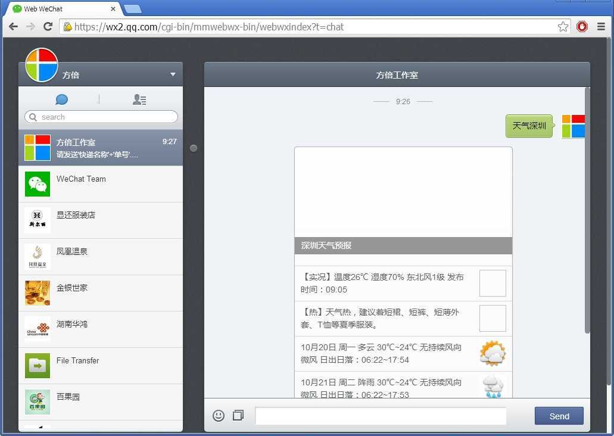Expand the 方倍 account dropdown arrow
The image size is (614, 436).
click(x=172, y=75)
